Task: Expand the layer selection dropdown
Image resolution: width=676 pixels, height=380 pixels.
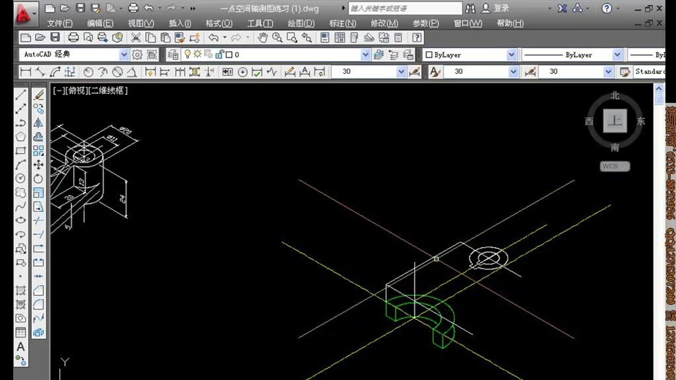Action: (x=365, y=54)
